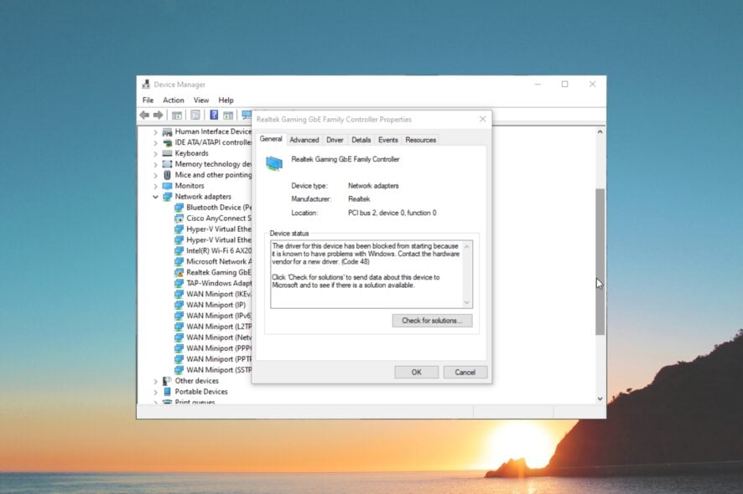
Task: Click the blue Help question mark toolbar icon
Action: 214,115
